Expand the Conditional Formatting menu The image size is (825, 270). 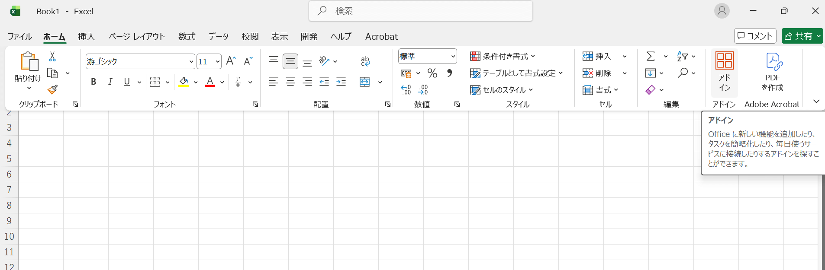pos(503,56)
